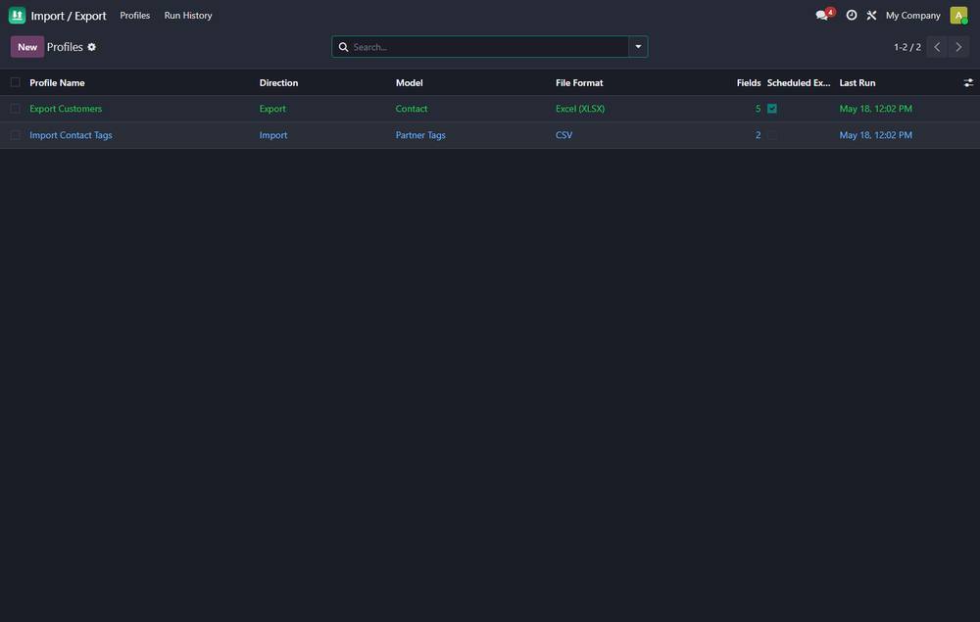980x622 pixels.
Task: Toggle the select-all rows checkbox
Action: point(15,82)
